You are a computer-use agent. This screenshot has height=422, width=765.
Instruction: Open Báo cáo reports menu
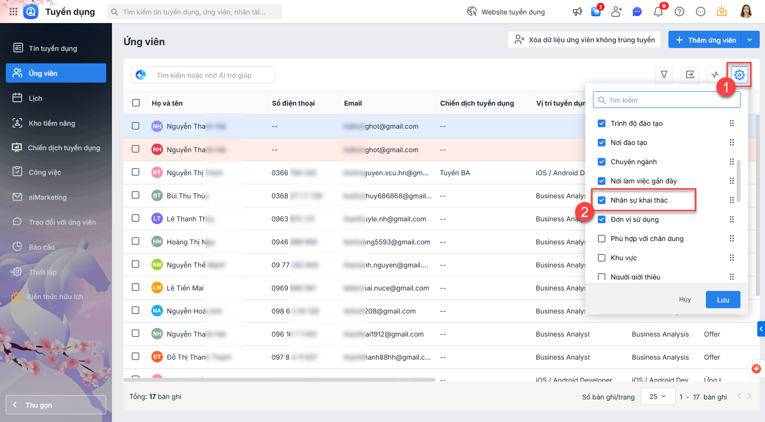[x=56, y=247]
